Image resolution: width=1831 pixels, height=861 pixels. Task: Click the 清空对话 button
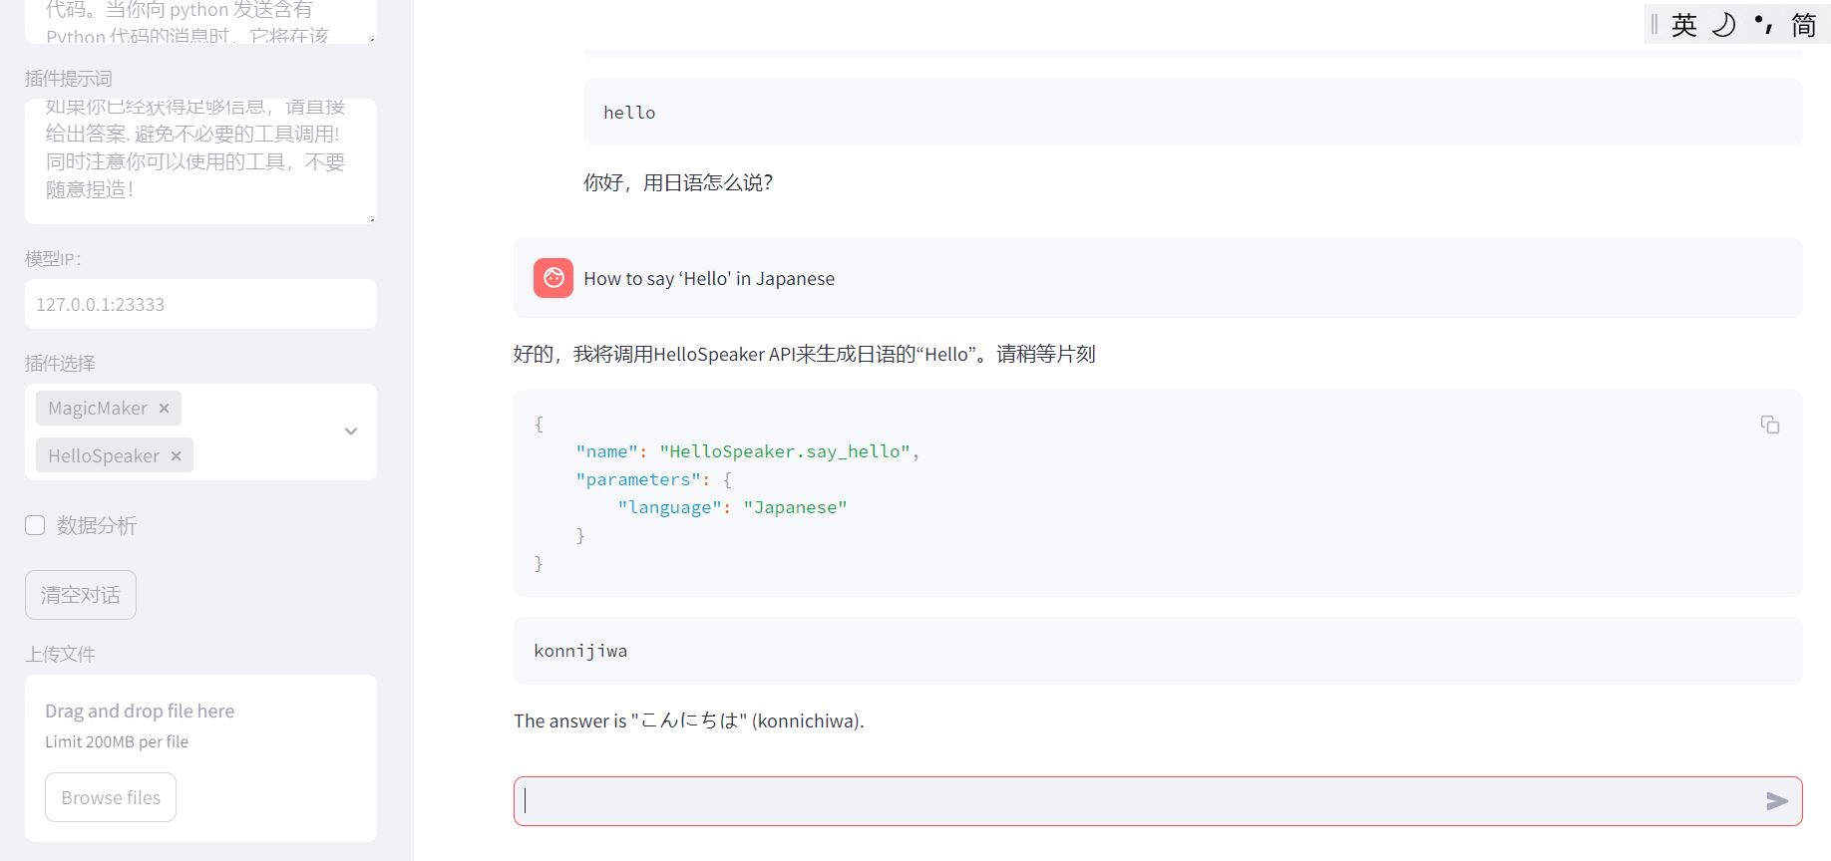pos(81,595)
